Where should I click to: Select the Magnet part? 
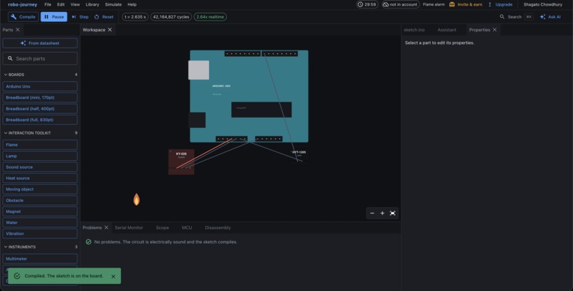tap(40, 212)
